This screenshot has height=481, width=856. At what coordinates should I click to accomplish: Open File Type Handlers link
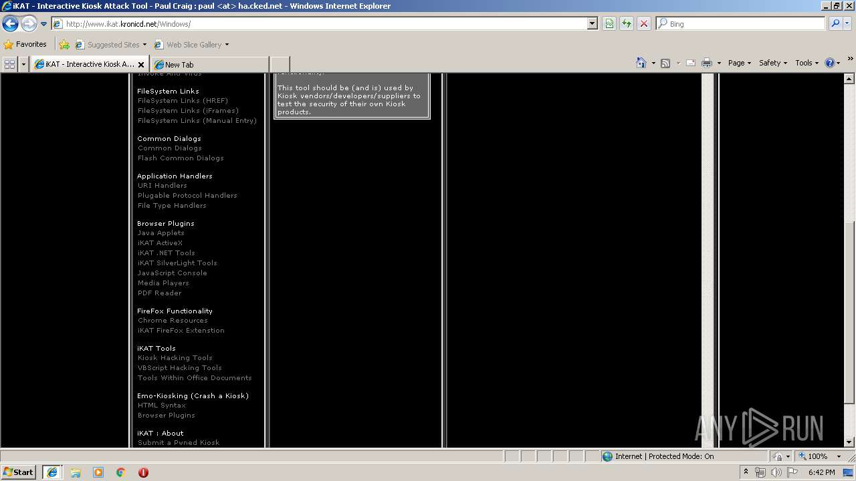(x=172, y=206)
